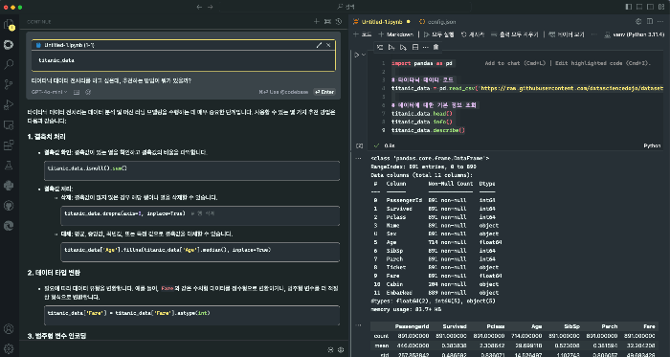The width and height of the screenshot is (670, 357).
Task: Go forward with the navigation arrow
Action: click(x=211, y=7)
